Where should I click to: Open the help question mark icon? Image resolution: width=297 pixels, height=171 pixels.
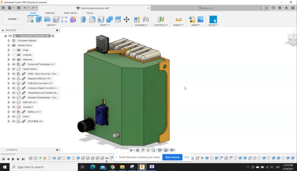pos(293,8)
